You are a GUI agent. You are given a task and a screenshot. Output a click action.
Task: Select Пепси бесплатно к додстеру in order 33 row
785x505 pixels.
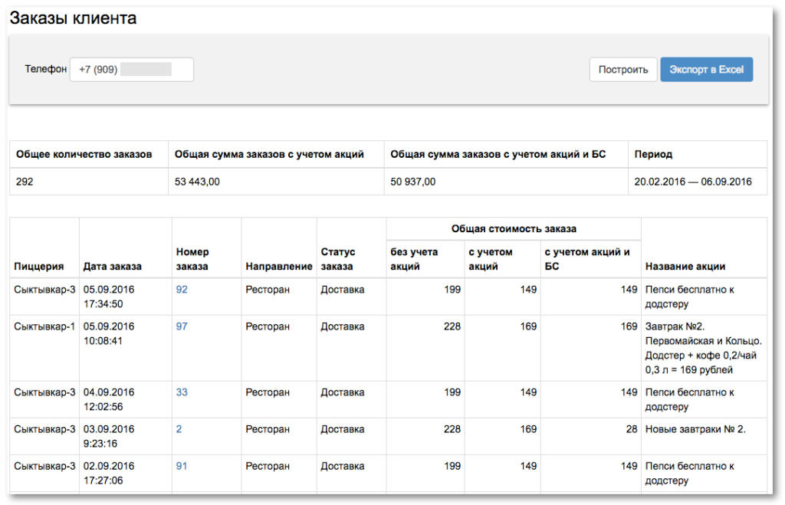689,399
